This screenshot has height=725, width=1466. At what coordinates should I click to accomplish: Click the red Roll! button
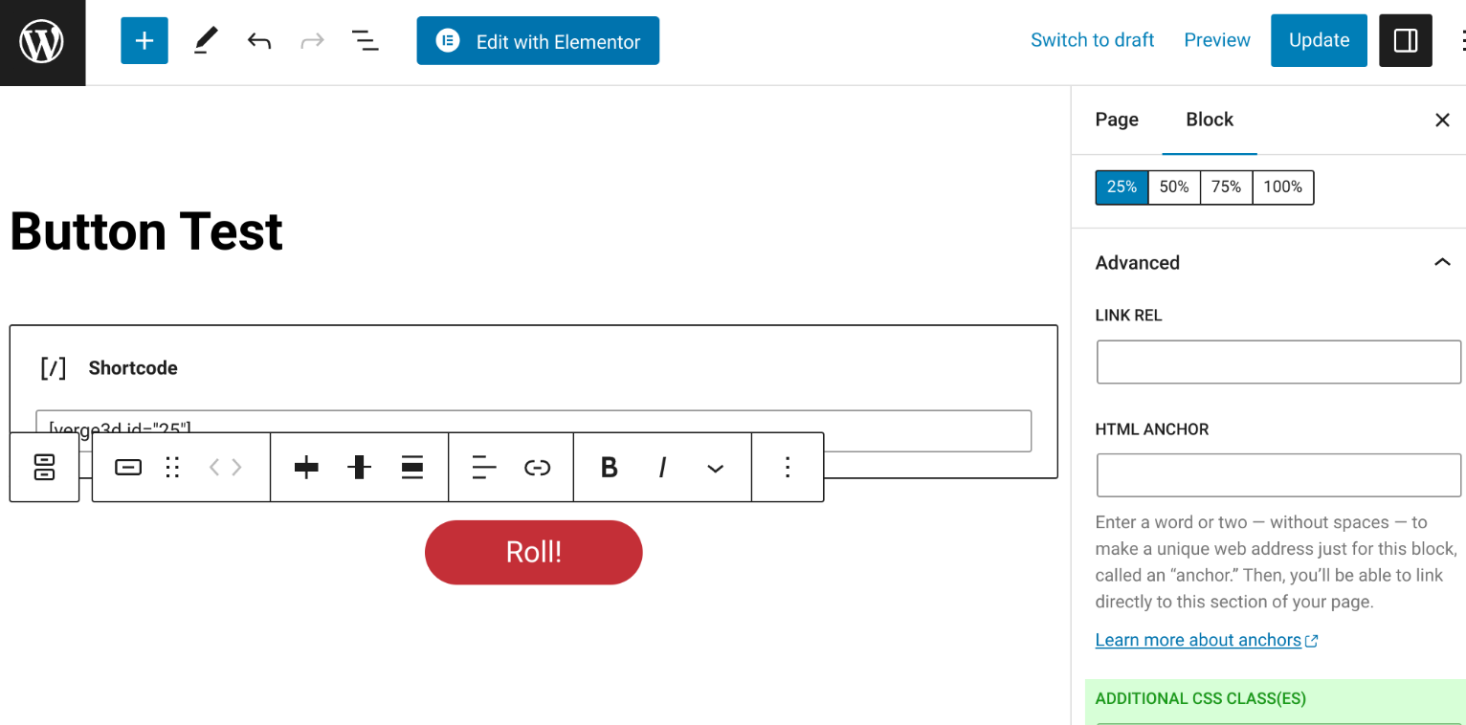[x=534, y=552]
